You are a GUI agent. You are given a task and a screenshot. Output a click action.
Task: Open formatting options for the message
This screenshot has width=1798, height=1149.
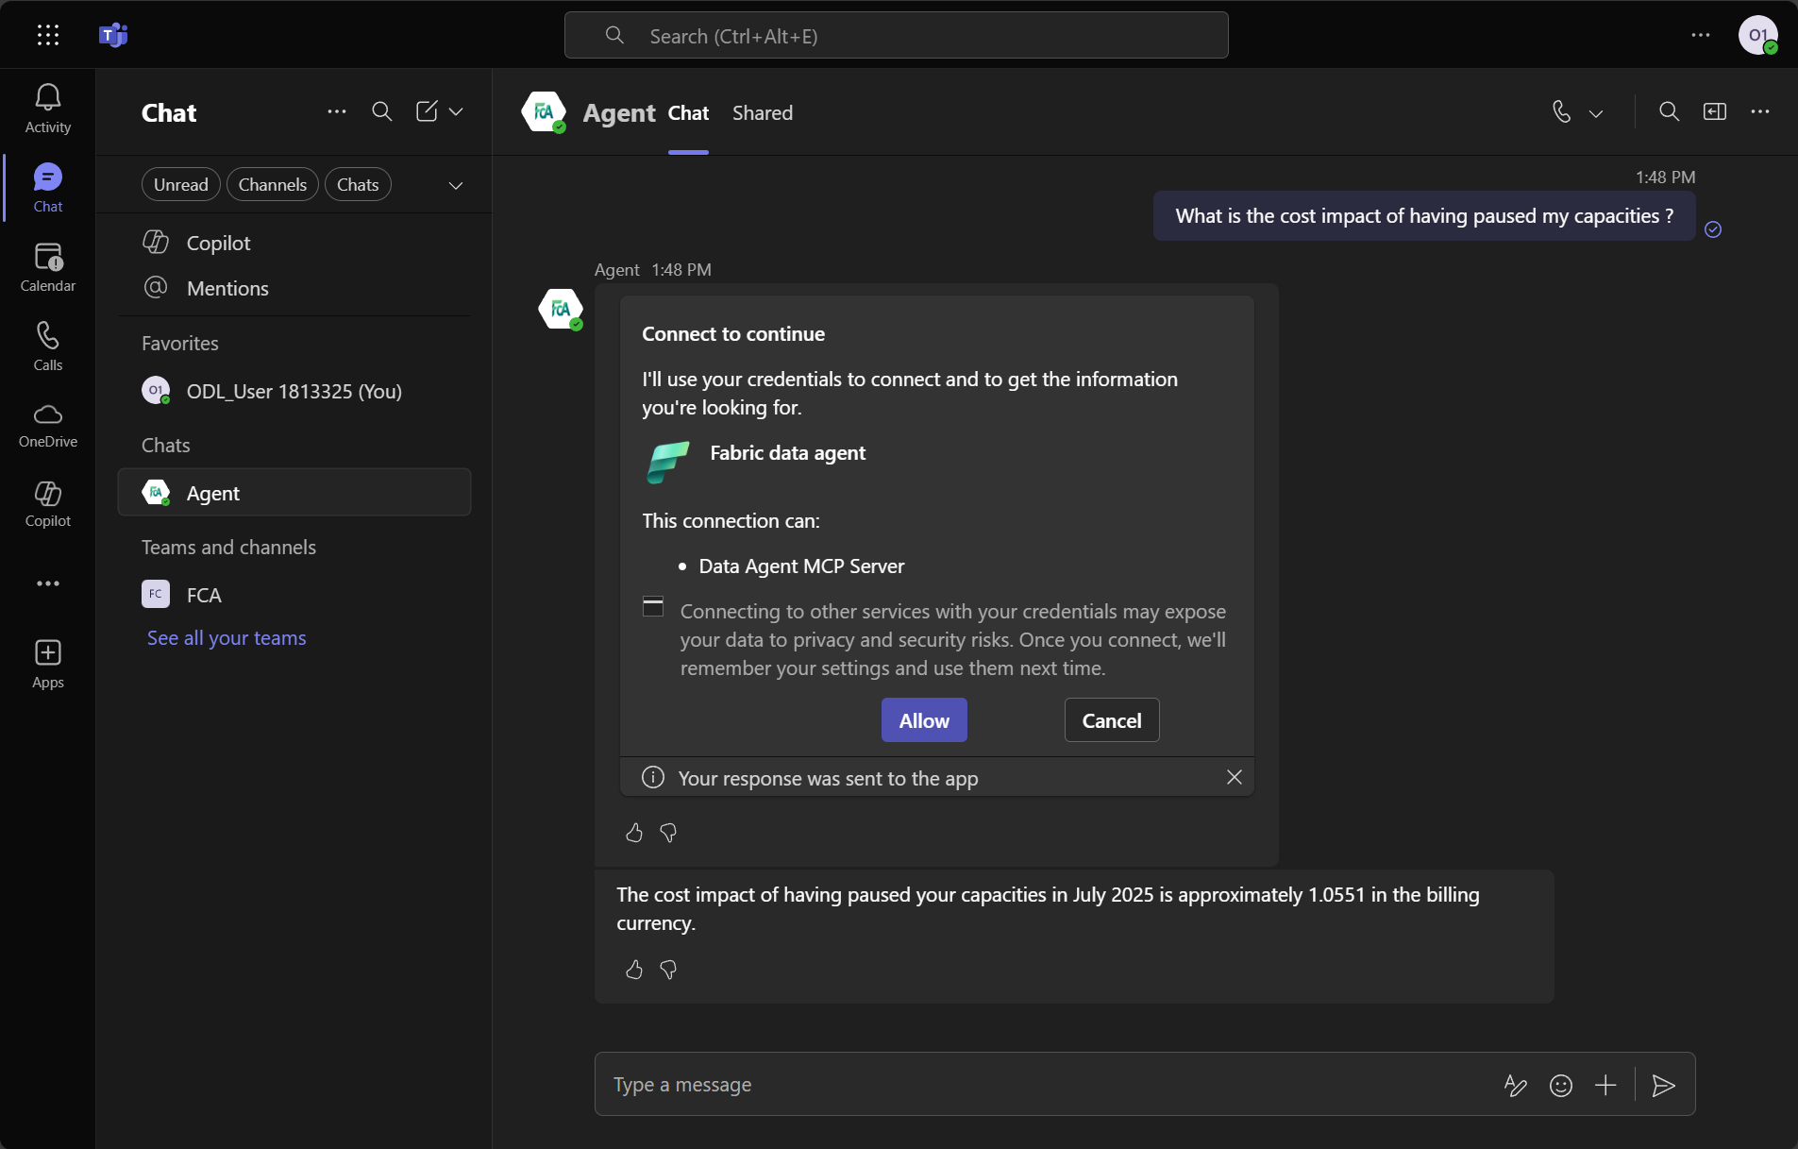1514,1085
